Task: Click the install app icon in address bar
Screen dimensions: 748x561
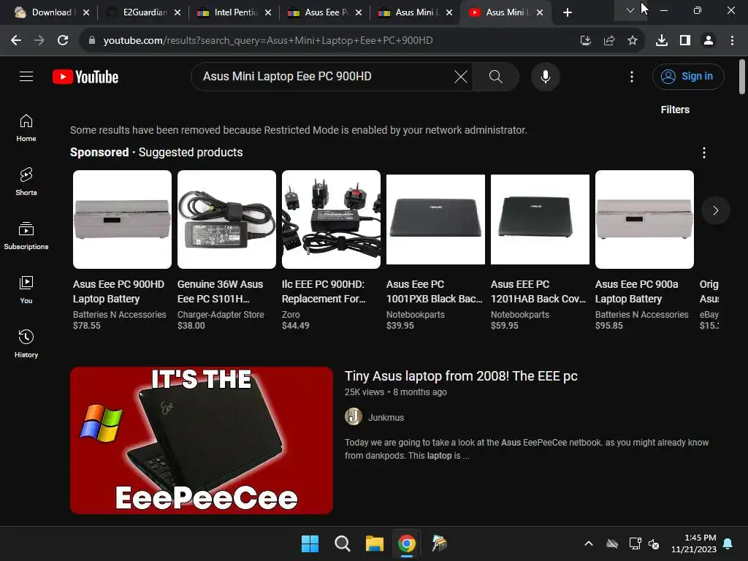Action: tap(586, 41)
